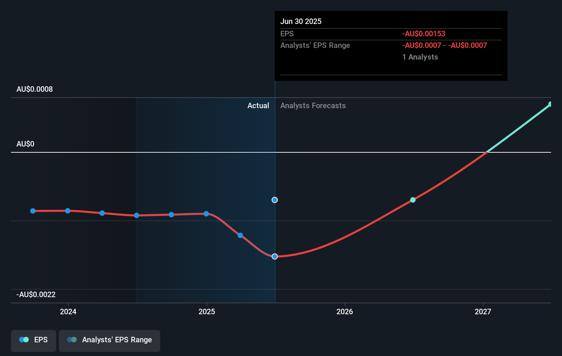Click the EPS point at the 2025 tick

206,214
